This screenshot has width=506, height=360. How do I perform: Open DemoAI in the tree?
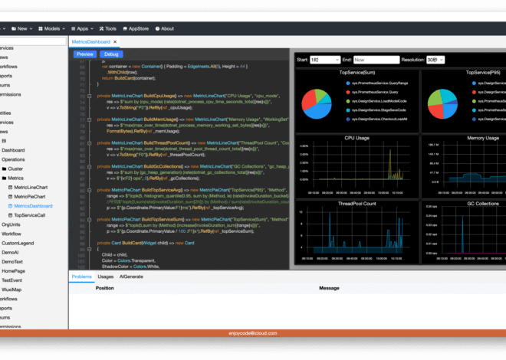pos(10,253)
